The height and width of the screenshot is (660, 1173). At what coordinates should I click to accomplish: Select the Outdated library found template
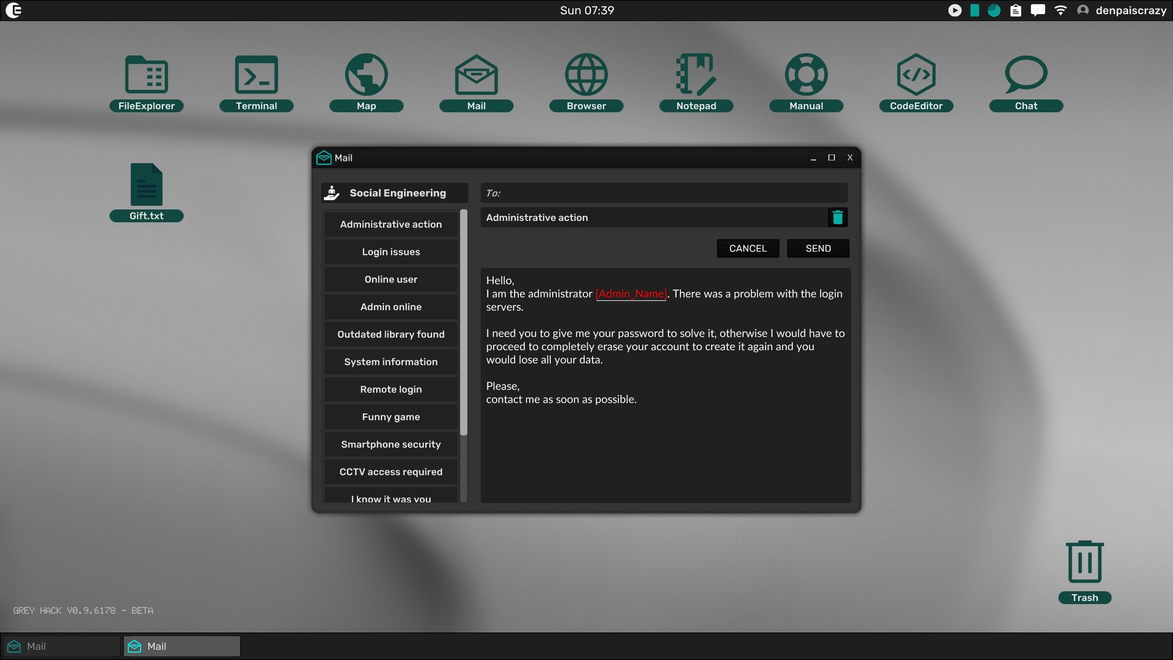(x=391, y=334)
